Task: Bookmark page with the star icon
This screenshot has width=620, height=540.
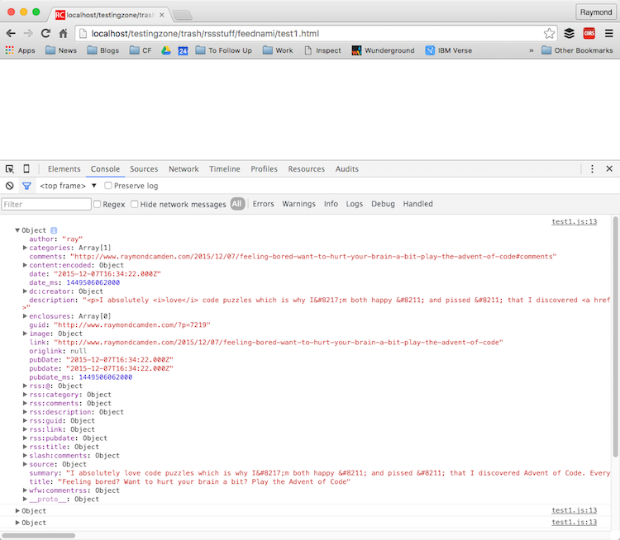Action: pyautogui.click(x=549, y=34)
